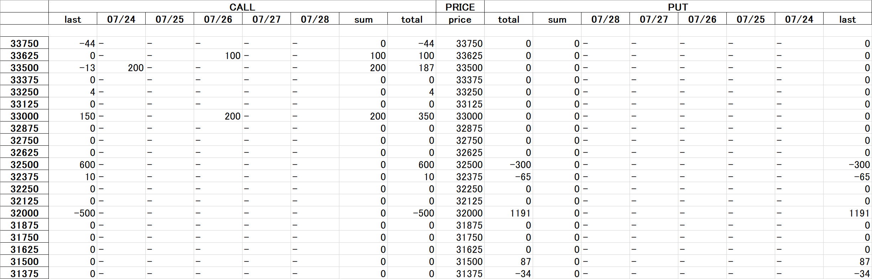Click the "total" column header under PUT
The height and width of the screenshot is (279, 872).
(508, 19)
